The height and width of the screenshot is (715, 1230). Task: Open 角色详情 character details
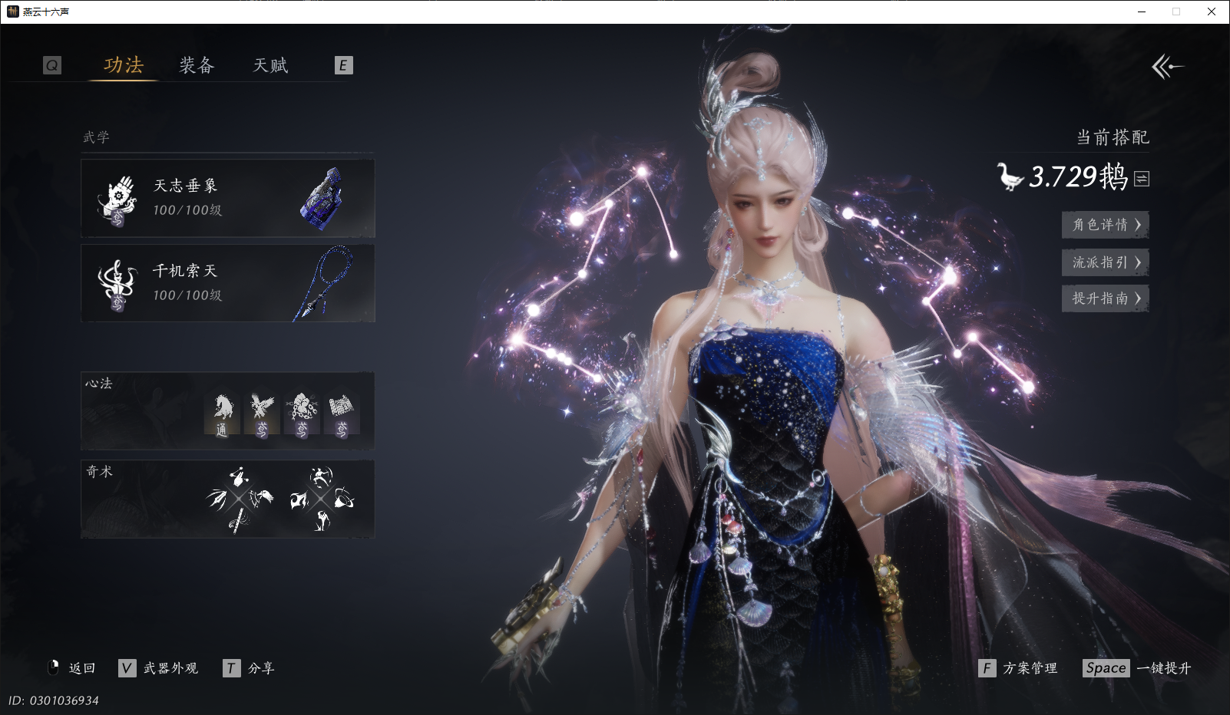tap(1106, 225)
